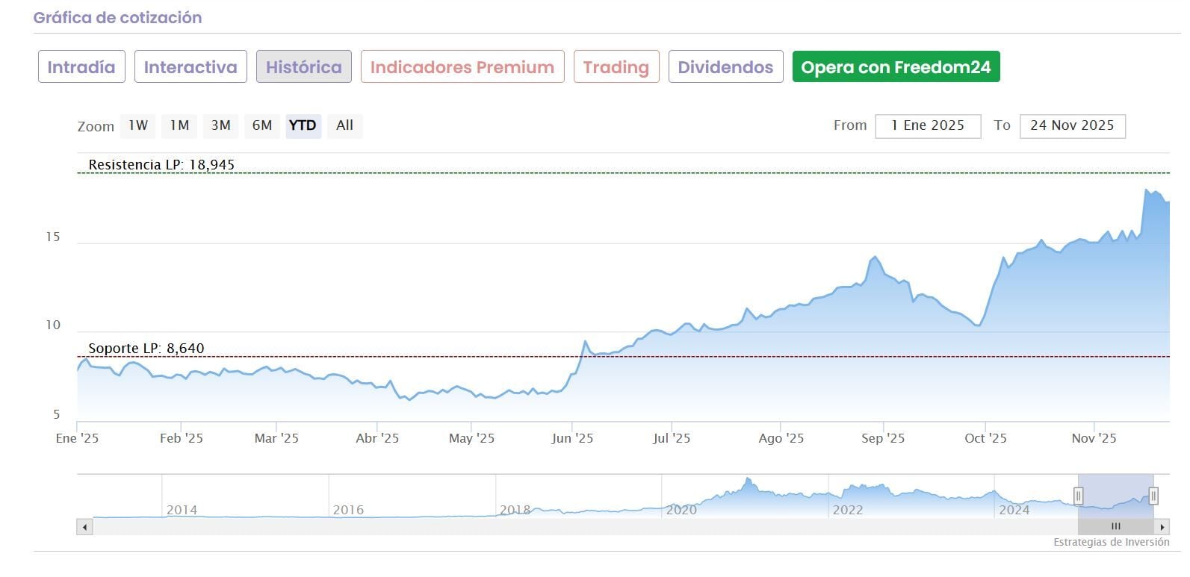Click the navigator scrollbar thumb
This screenshot has width=1190, height=577.
coord(1115,527)
